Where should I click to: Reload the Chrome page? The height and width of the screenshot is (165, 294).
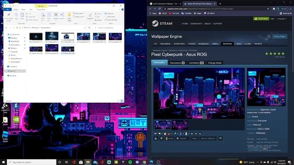tap(159, 9)
